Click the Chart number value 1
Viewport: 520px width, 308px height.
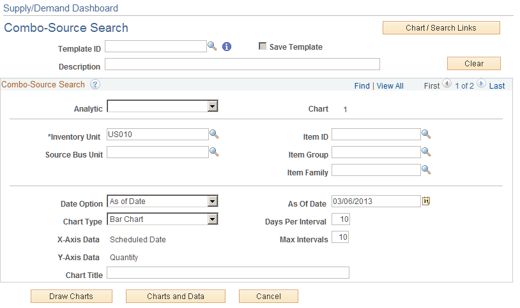345,109
